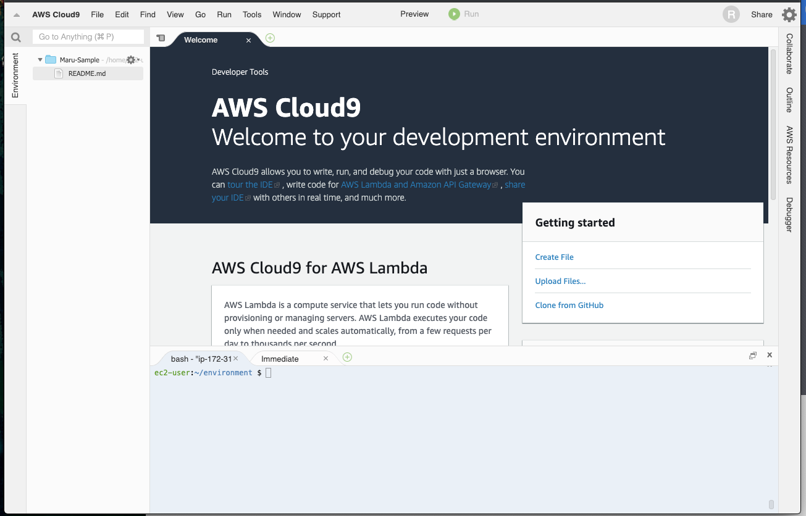Click the Getting started heading
Image resolution: width=806 pixels, height=516 pixels.
[x=575, y=223]
